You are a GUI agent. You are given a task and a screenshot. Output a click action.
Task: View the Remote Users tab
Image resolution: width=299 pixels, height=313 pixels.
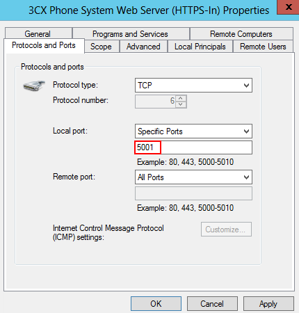coord(263,47)
